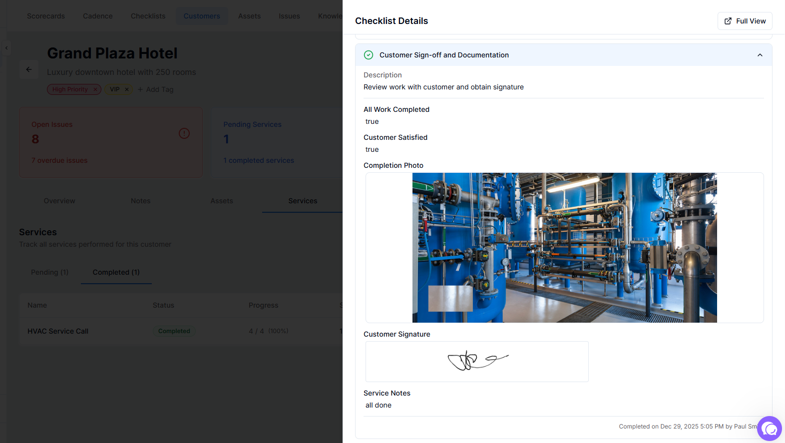
Task: Remove the VIP tag
Action: (x=127, y=89)
